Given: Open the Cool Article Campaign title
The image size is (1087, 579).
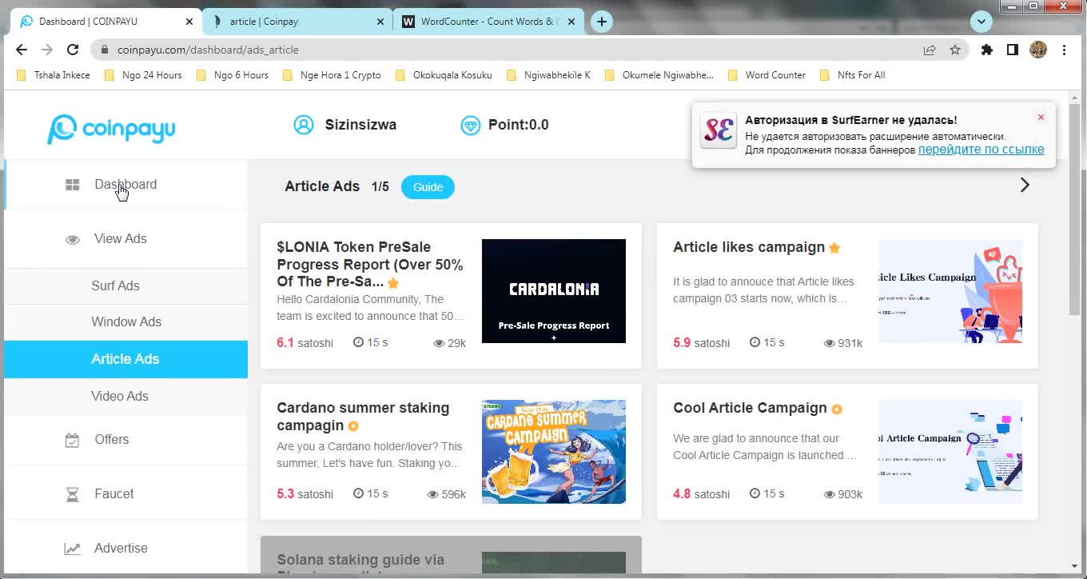Looking at the screenshot, I should [x=750, y=408].
